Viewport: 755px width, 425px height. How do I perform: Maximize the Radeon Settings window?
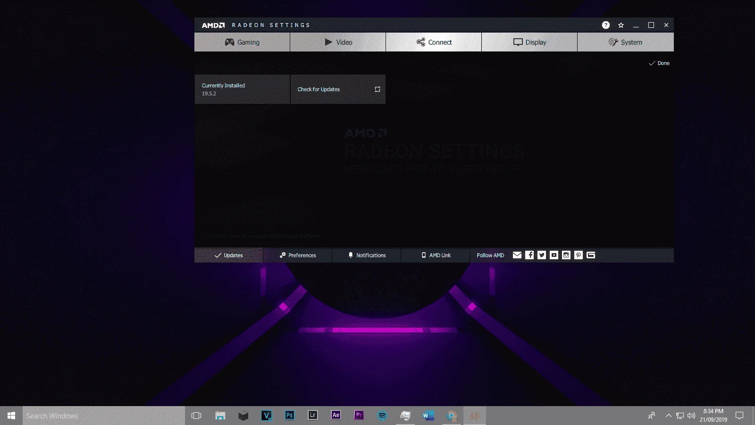651,25
